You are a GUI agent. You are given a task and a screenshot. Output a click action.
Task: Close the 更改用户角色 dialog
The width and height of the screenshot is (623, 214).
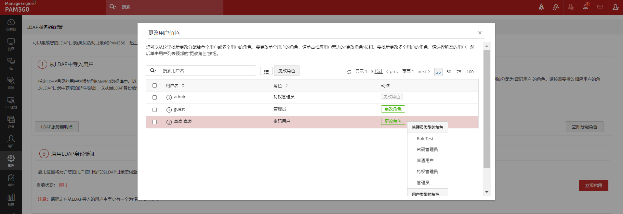pos(480,33)
